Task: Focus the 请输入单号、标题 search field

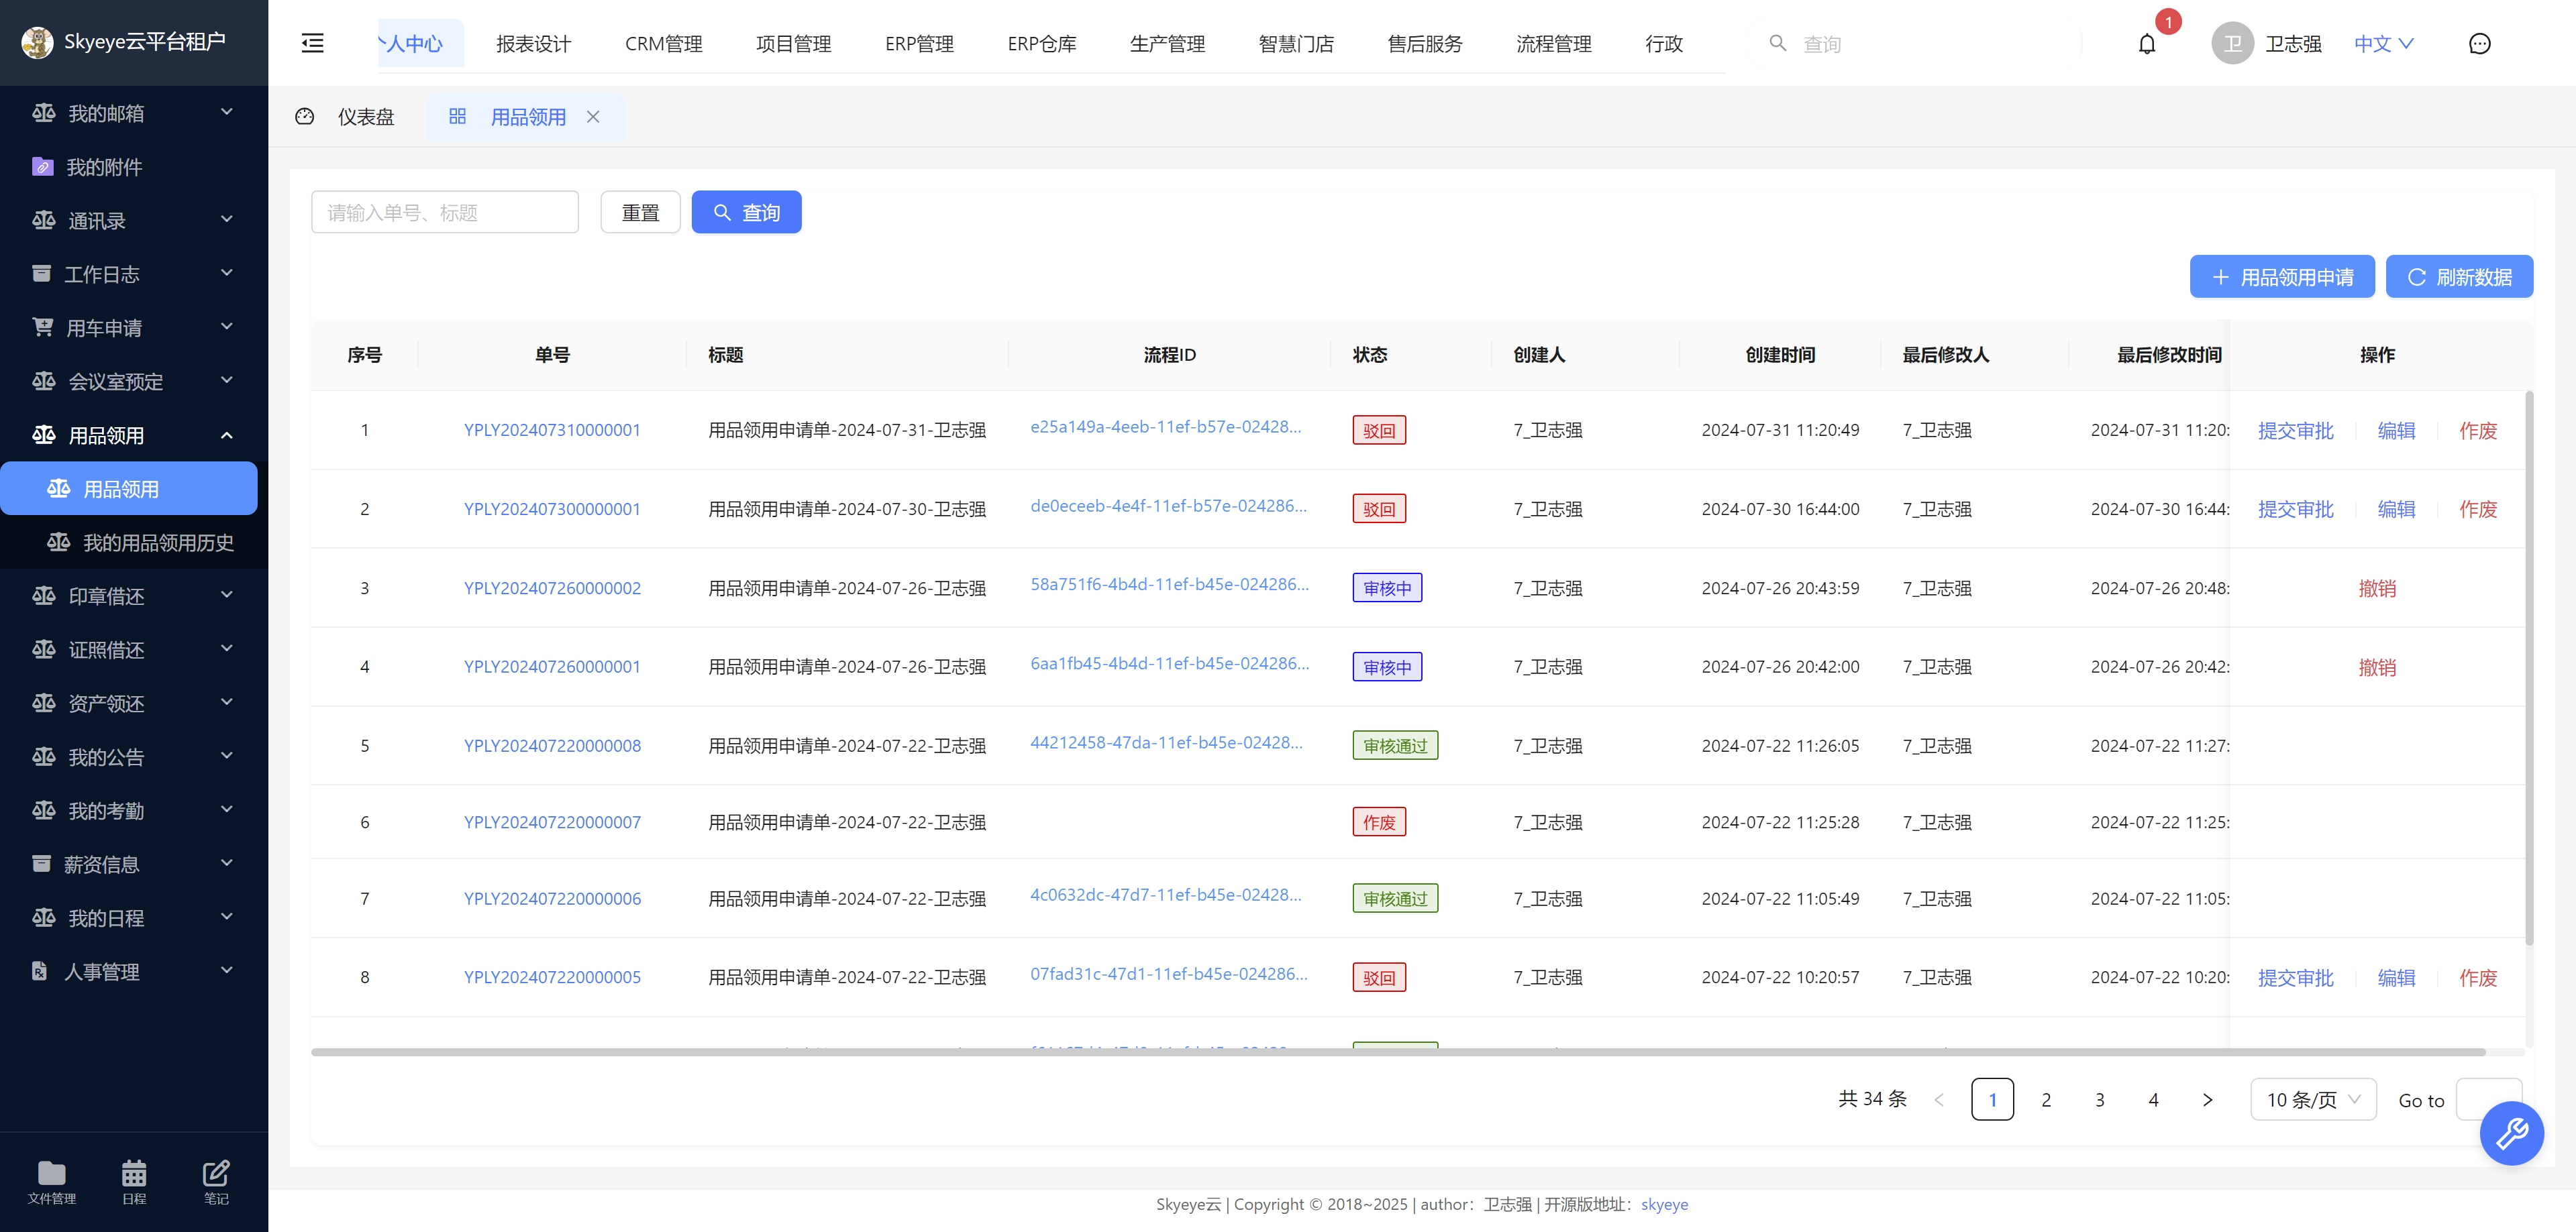Action: [x=445, y=212]
